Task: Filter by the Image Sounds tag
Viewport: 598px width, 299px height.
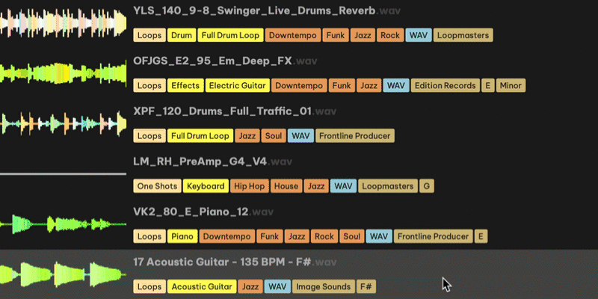Action: (x=324, y=286)
